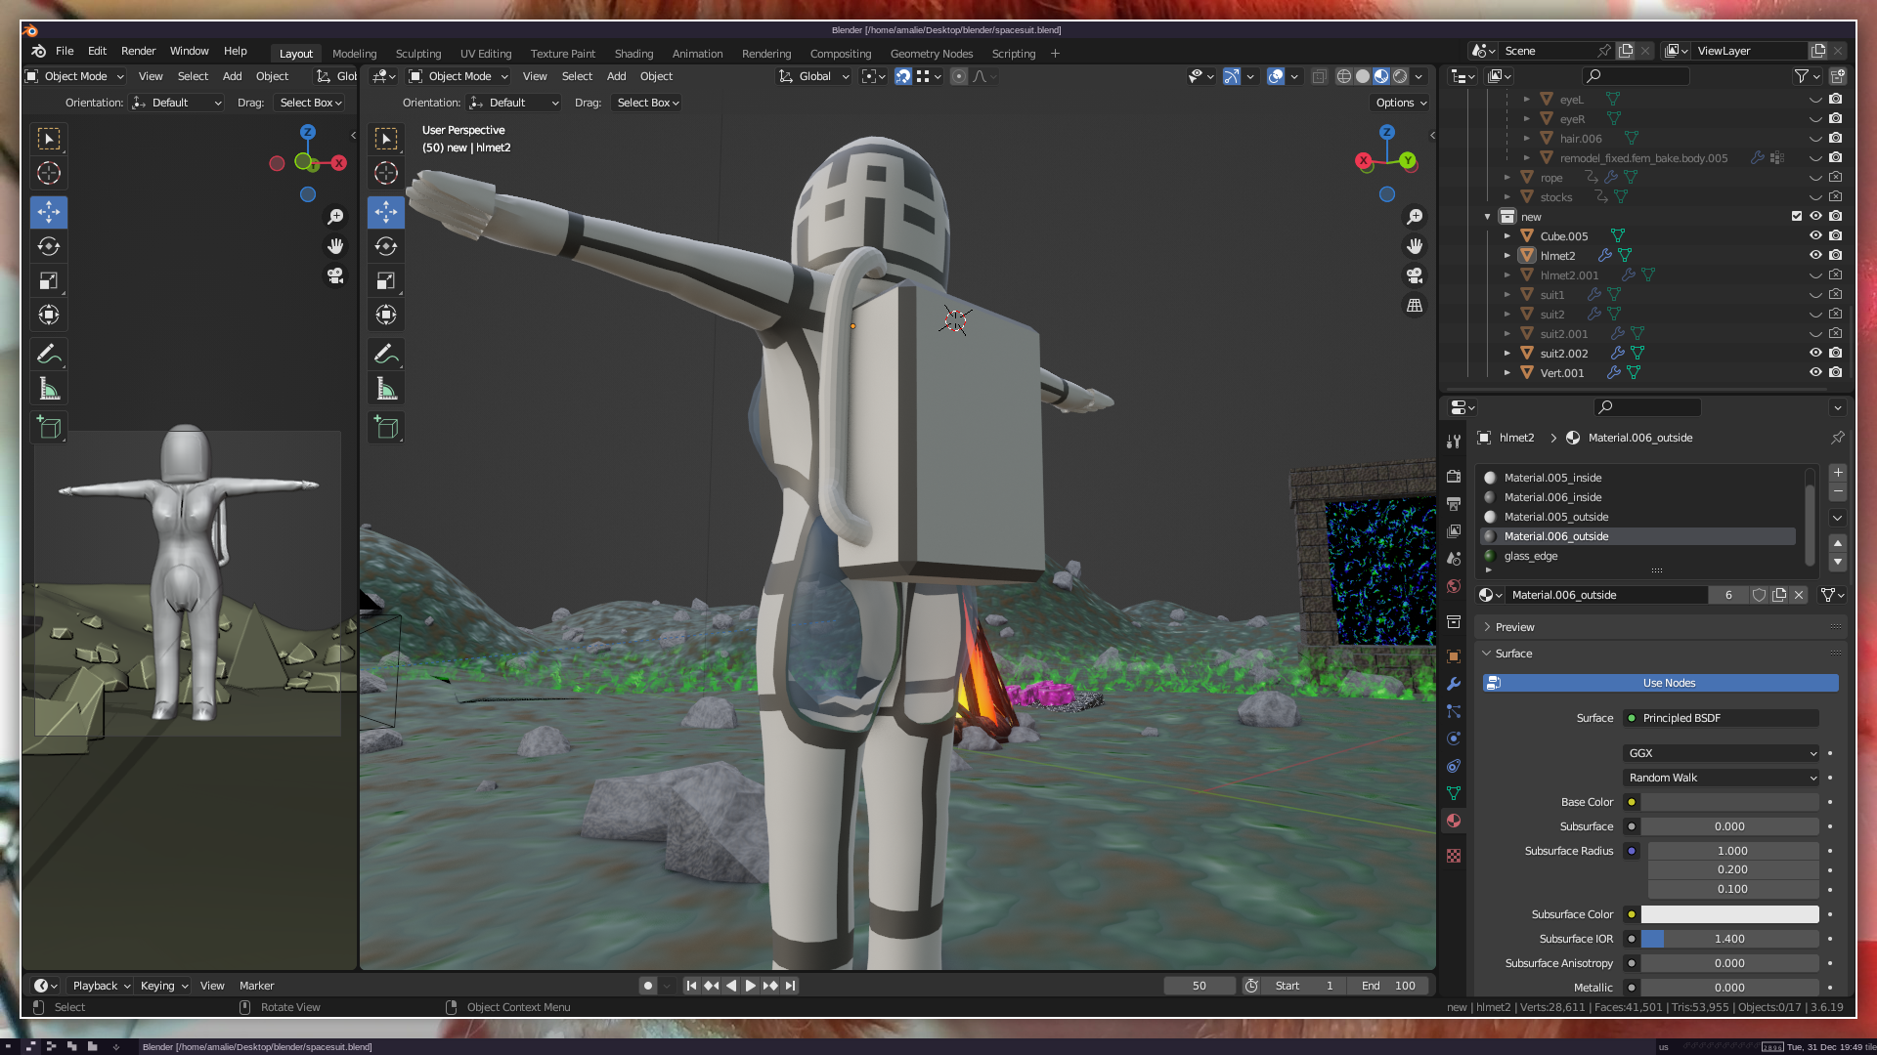The image size is (1877, 1055).
Task: Hide Cube.005 using its eye icon
Action: tap(1815, 235)
